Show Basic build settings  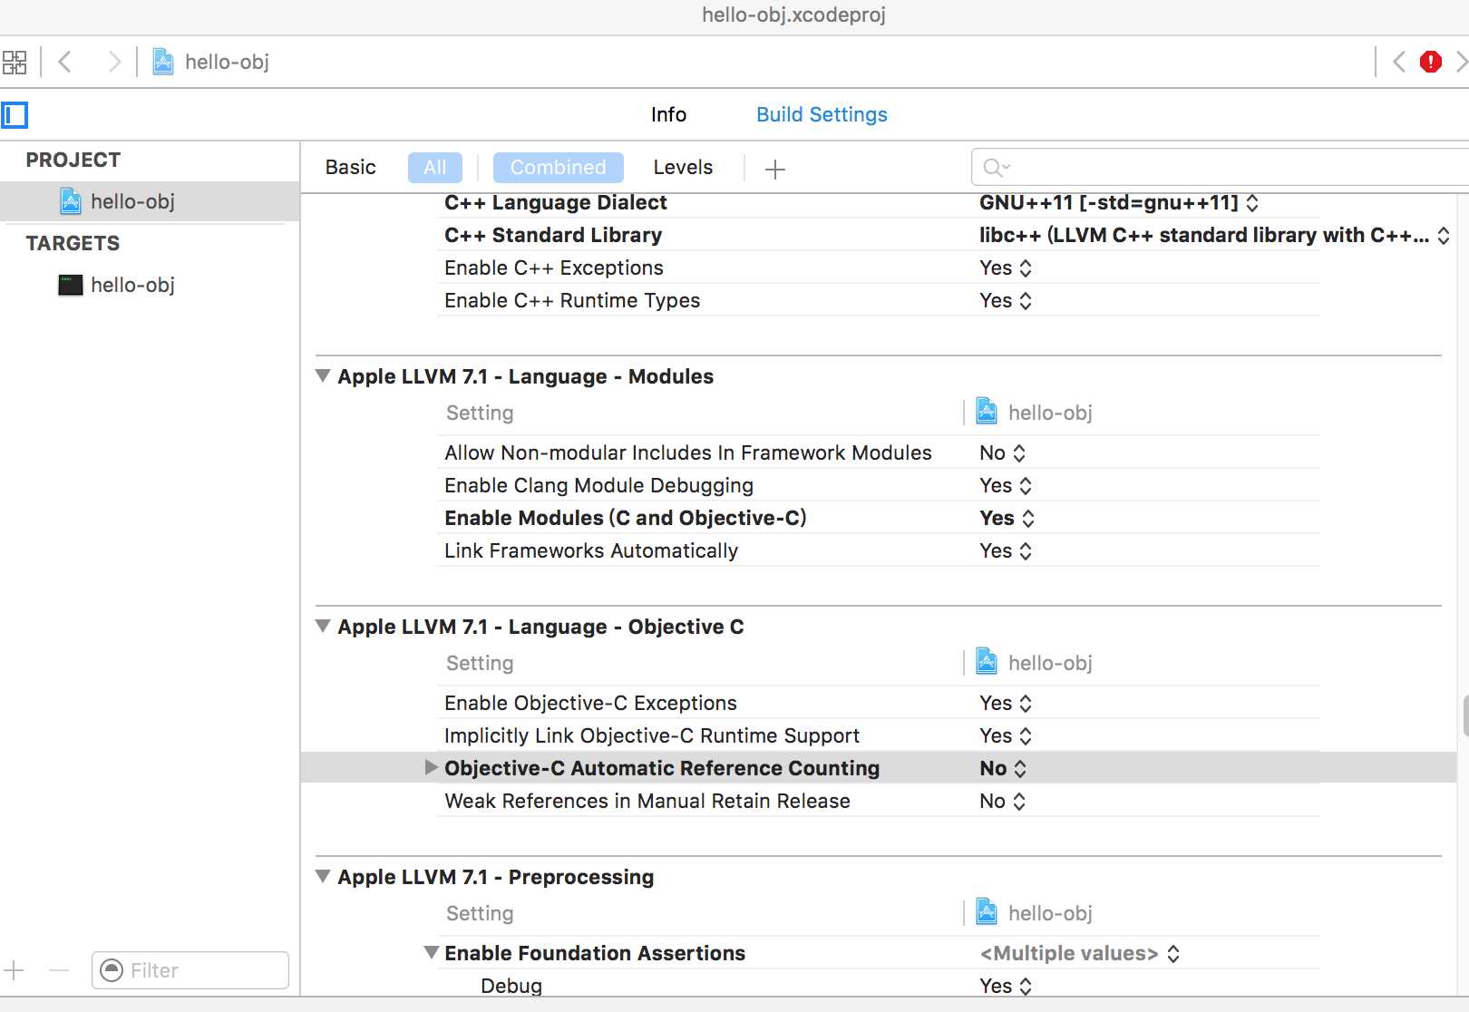click(350, 168)
